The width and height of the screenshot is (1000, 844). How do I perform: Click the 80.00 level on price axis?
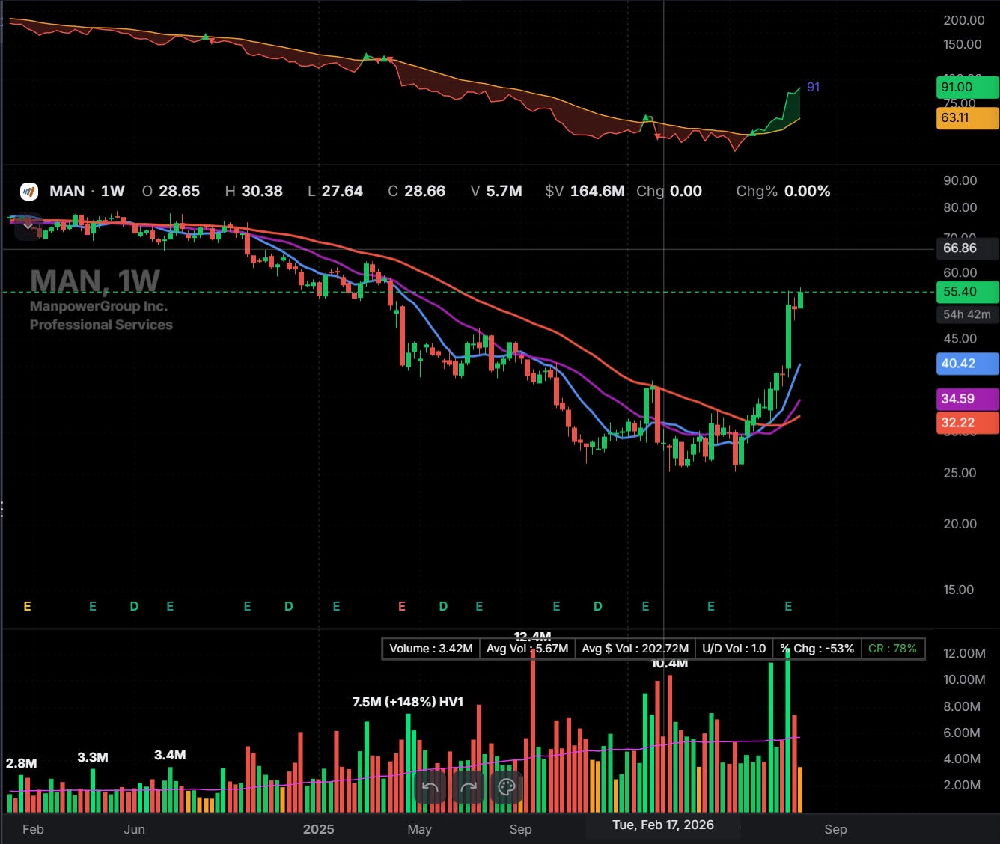pyautogui.click(x=960, y=207)
